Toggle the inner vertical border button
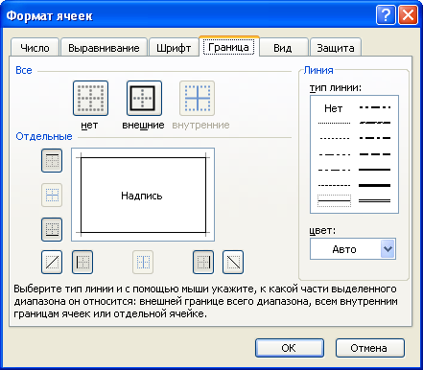Screen dimensions: 423x370 (x=143, y=263)
